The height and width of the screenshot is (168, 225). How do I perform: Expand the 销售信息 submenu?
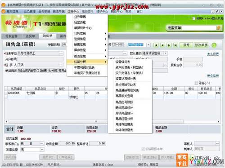(x=87, y=44)
